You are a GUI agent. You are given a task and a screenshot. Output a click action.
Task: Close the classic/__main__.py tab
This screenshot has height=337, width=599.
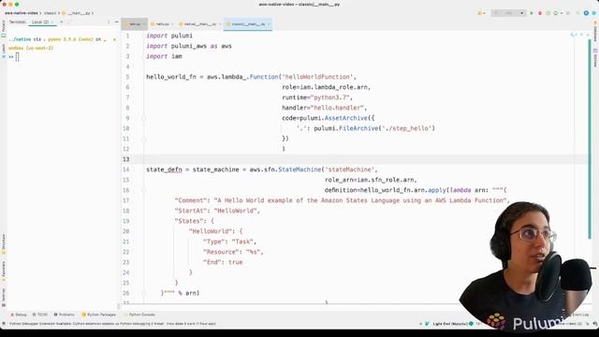(269, 24)
